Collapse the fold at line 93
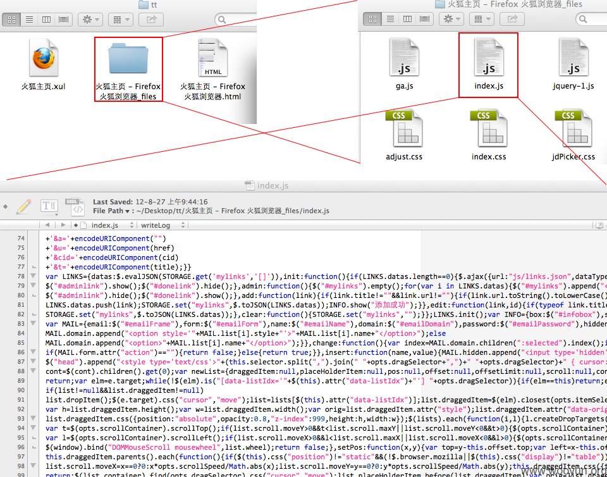607x477 pixels. [34, 418]
